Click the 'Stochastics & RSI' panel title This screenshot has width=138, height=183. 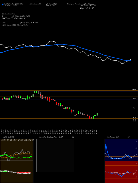118,137
